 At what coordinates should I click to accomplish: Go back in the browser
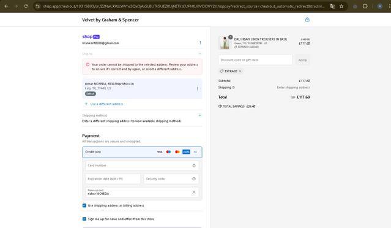(x=6, y=6)
